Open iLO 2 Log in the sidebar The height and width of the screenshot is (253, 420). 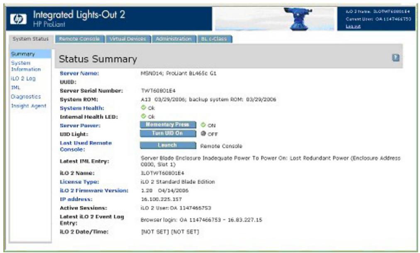[23, 79]
